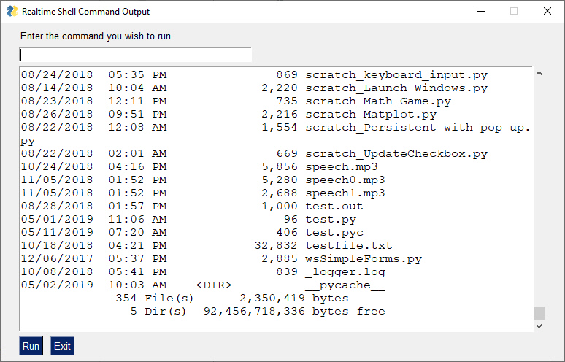Click scratch_keyboard_input.py in the output

(x=396, y=75)
